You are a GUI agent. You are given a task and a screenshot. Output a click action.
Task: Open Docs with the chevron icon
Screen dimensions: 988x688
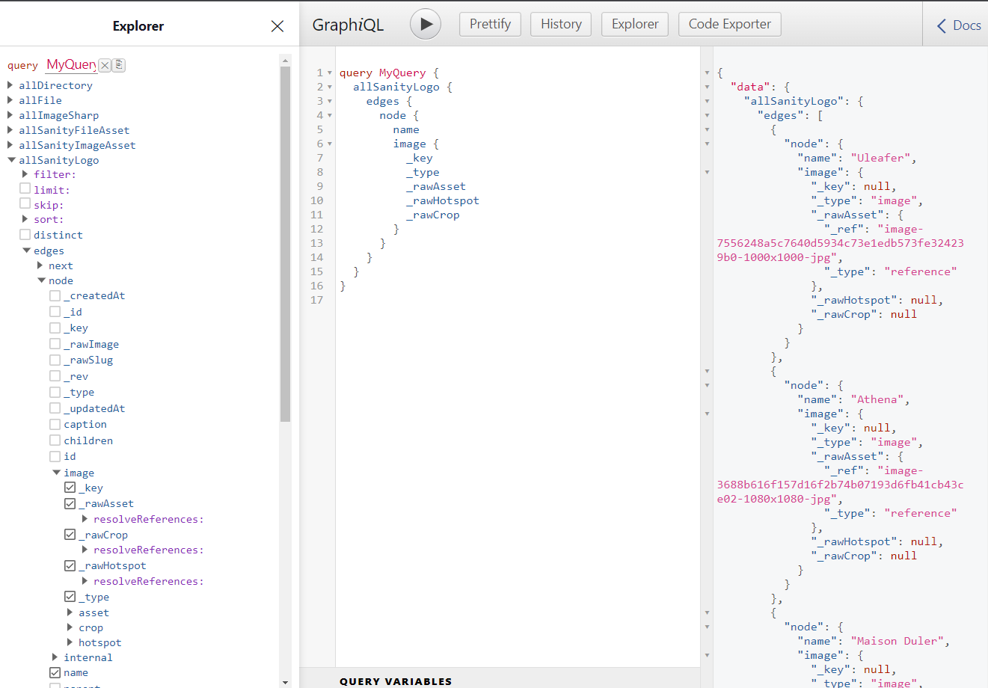point(942,25)
